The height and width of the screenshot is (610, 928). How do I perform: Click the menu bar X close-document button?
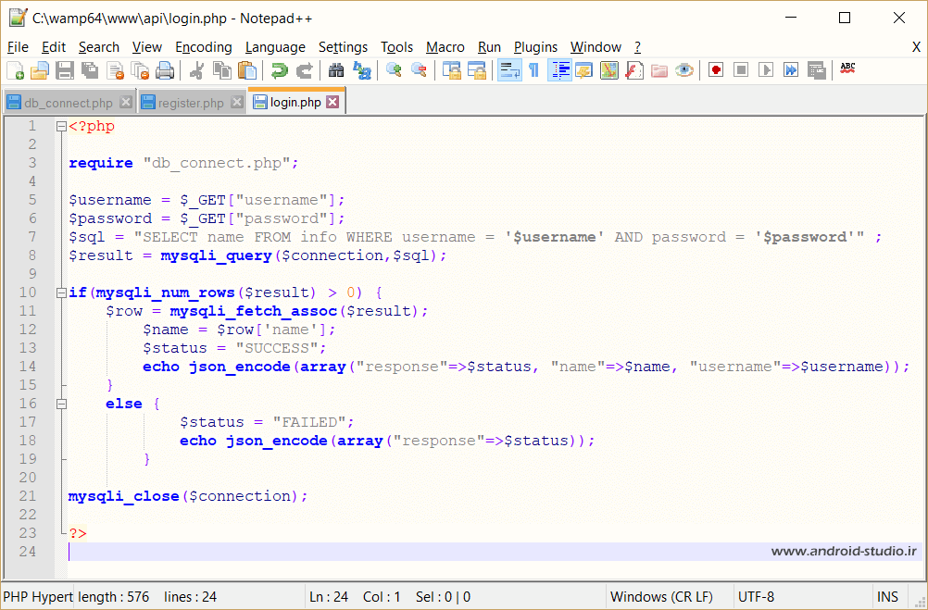click(916, 47)
